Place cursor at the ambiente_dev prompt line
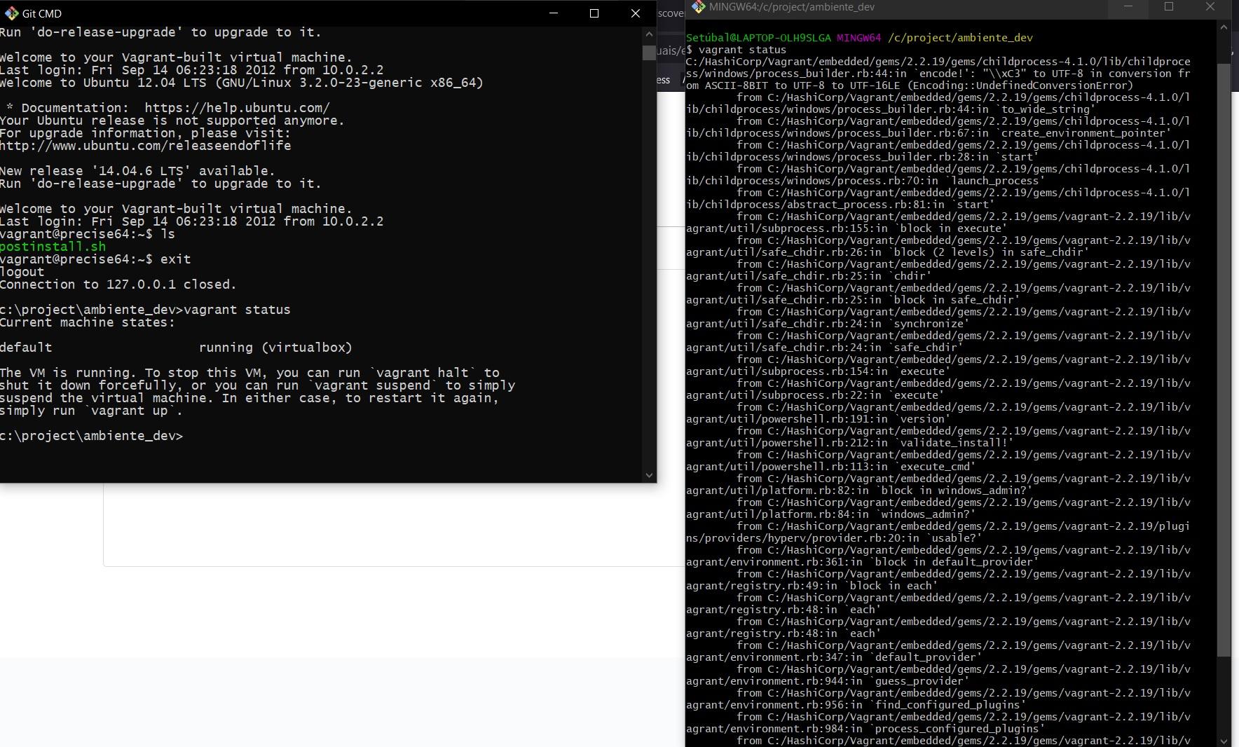The image size is (1239, 747). click(x=92, y=435)
